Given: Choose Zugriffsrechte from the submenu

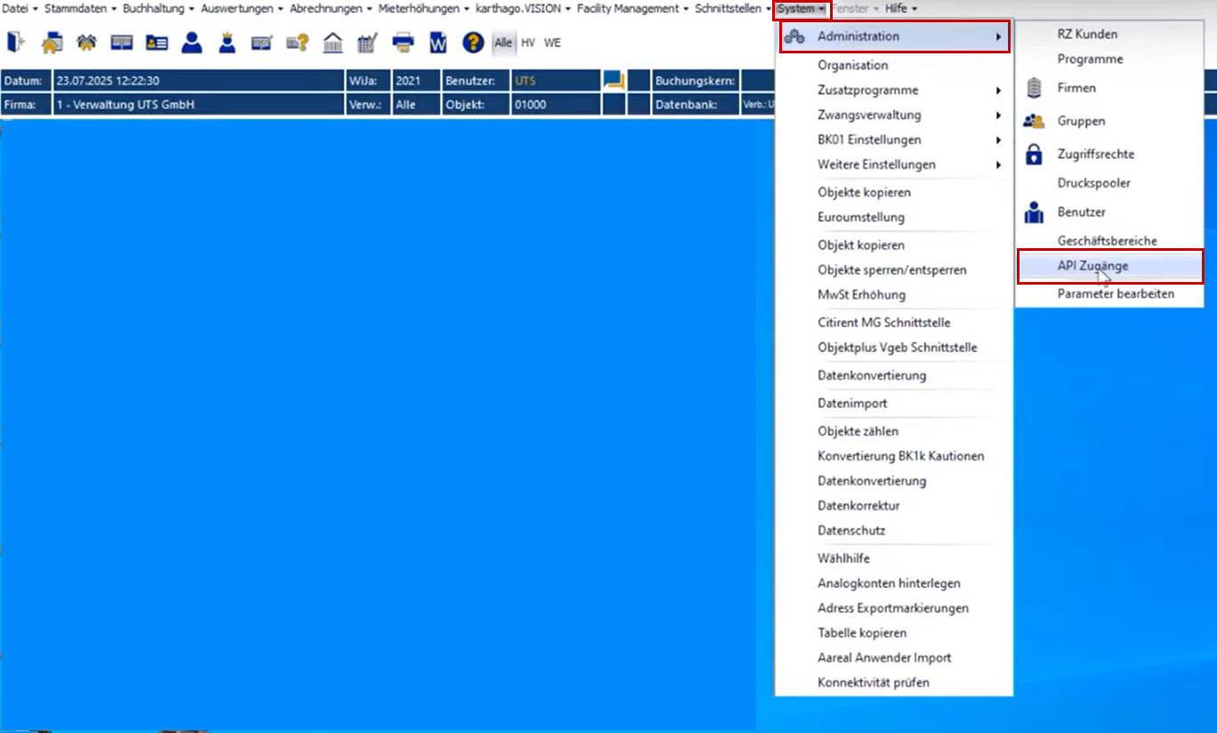Looking at the screenshot, I should point(1095,154).
